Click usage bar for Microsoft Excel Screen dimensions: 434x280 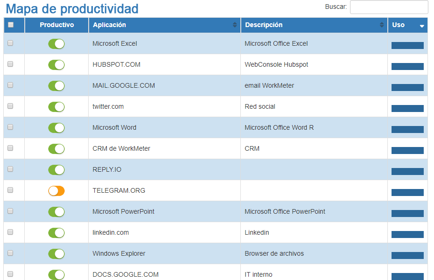(407, 45)
